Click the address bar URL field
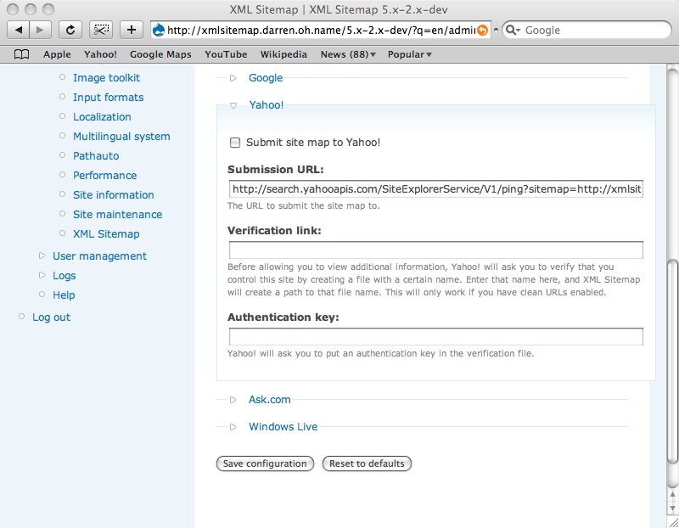Screen dimensions: 679x528 coord(321,30)
